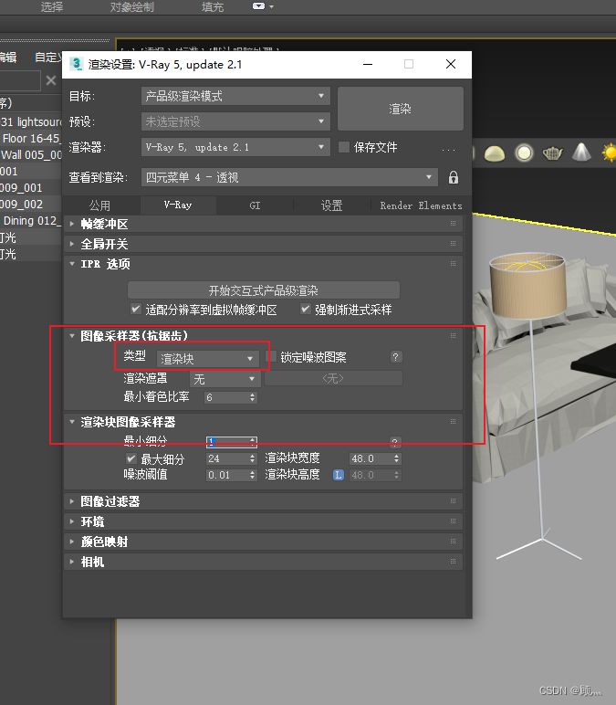This screenshot has width=616, height=705.
Task: Select 'Wall 005' in scene list
Action: (30, 155)
